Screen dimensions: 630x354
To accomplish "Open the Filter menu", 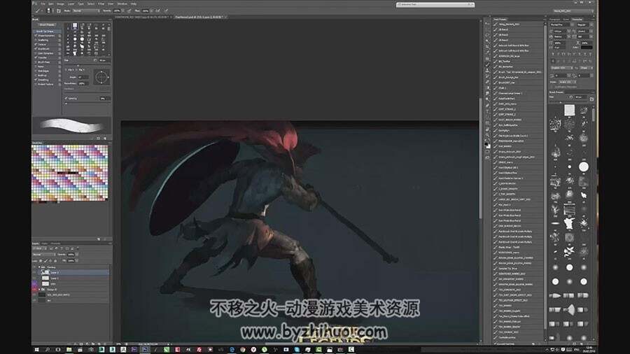I will (x=101, y=3).
